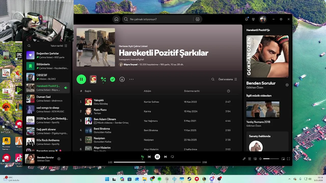Screen dimensions: 326x183
Task: Open Discord from the taskbar
Action: click(212, 179)
